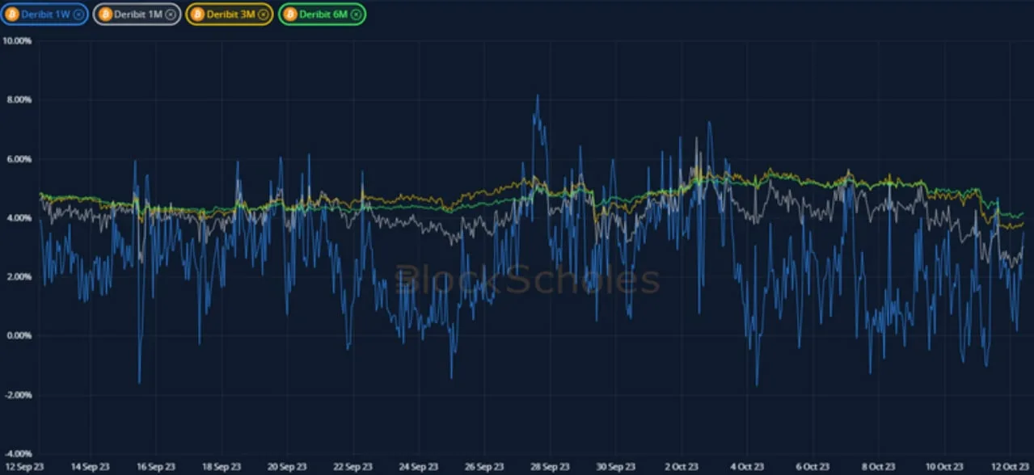The image size is (1034, 475).
Task: Click the 6.00% y-axis label
Action: tap(18, 158)
